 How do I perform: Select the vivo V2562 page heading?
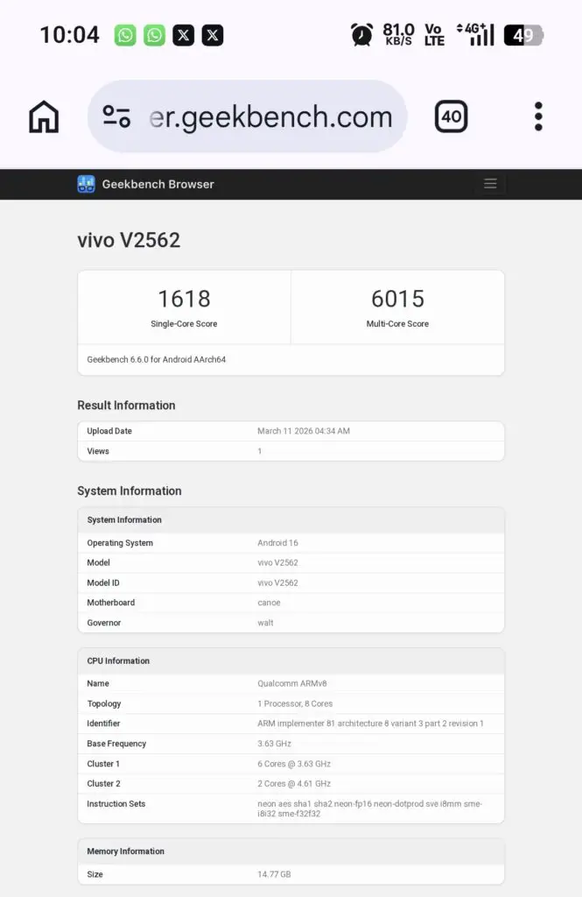[x=129, y=240]
